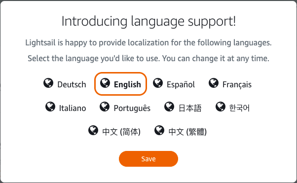Select the 한국어 language label
Screen dimensions: 297x183
coord(239,108)
